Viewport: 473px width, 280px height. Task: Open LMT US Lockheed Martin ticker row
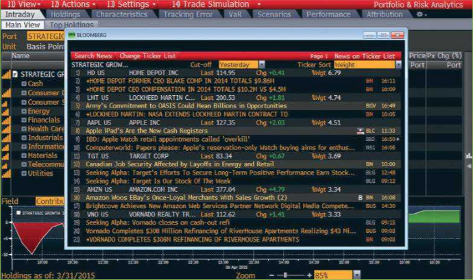[x=236, y=98]
